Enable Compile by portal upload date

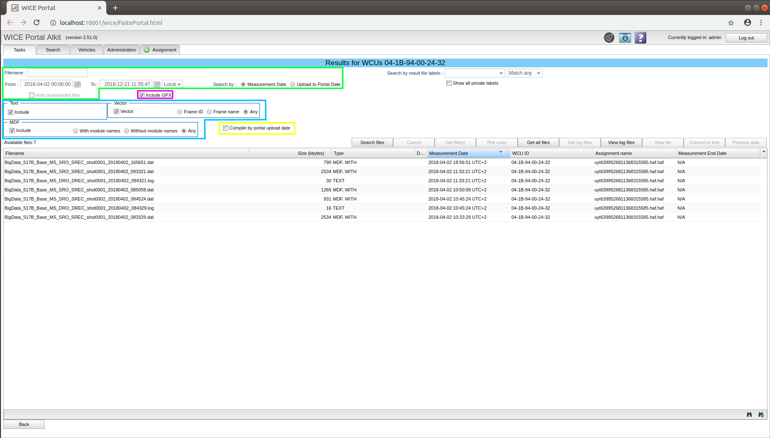(226, 128)
